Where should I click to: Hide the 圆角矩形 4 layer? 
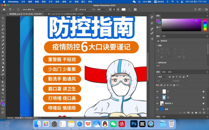(x=157, y=103)
